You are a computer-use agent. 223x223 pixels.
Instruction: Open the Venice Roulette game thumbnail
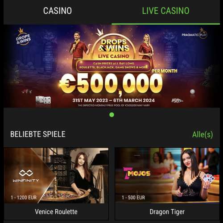point(56,175)
